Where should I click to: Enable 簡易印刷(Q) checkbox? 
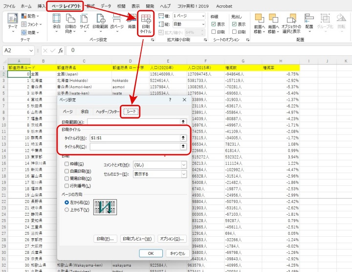pyautogui.click(x=66, y=179)
